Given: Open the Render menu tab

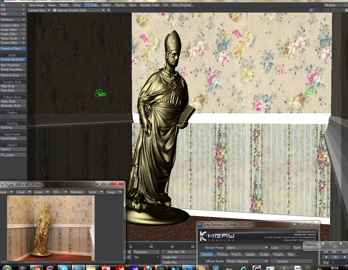Looking at the screenshot, I should point(120,5).
